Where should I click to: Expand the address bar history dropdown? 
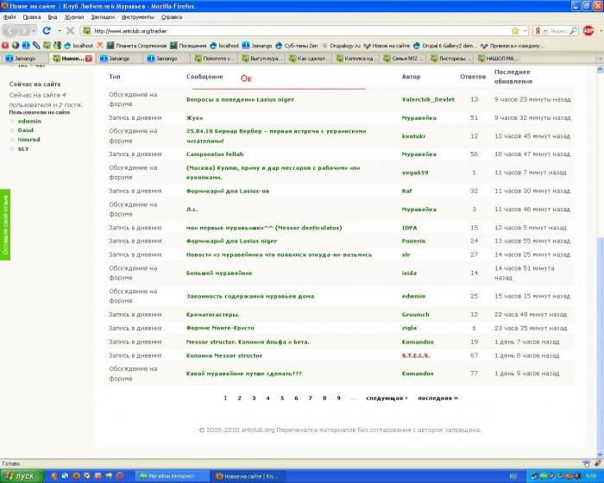(525, 30)
